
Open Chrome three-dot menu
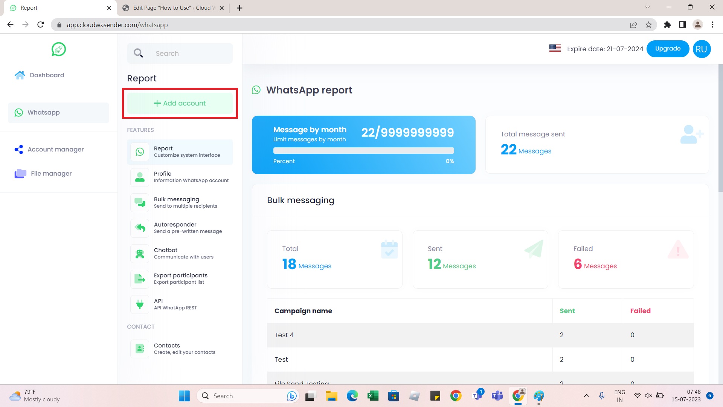pos(712,25)
